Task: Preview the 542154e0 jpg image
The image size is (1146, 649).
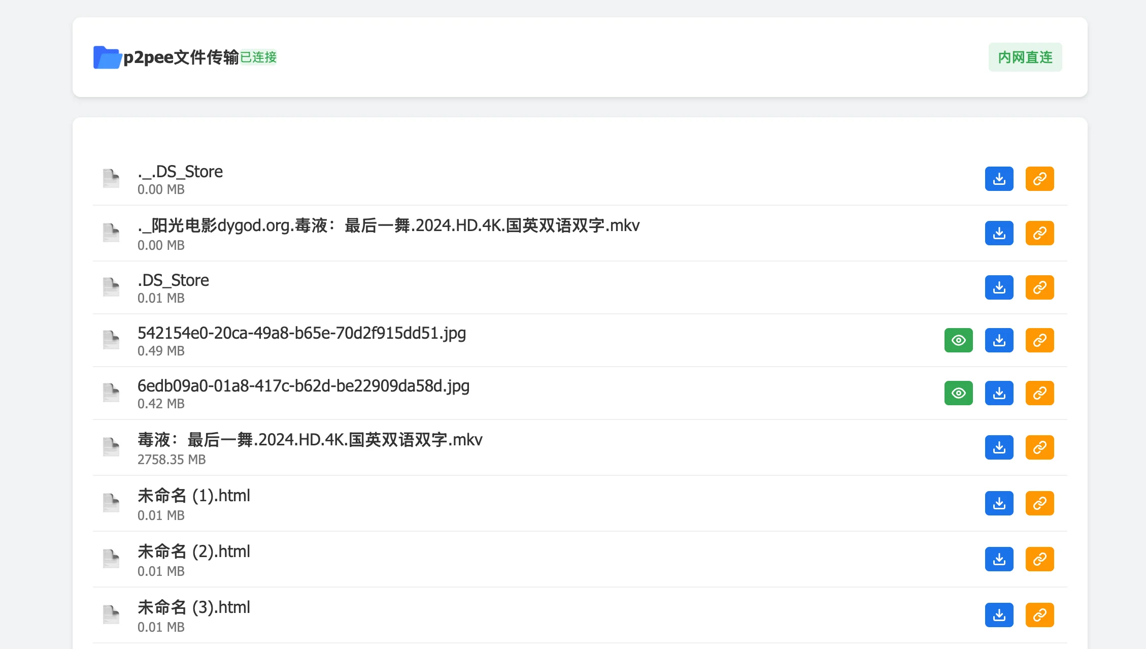Action: (958, 340)
